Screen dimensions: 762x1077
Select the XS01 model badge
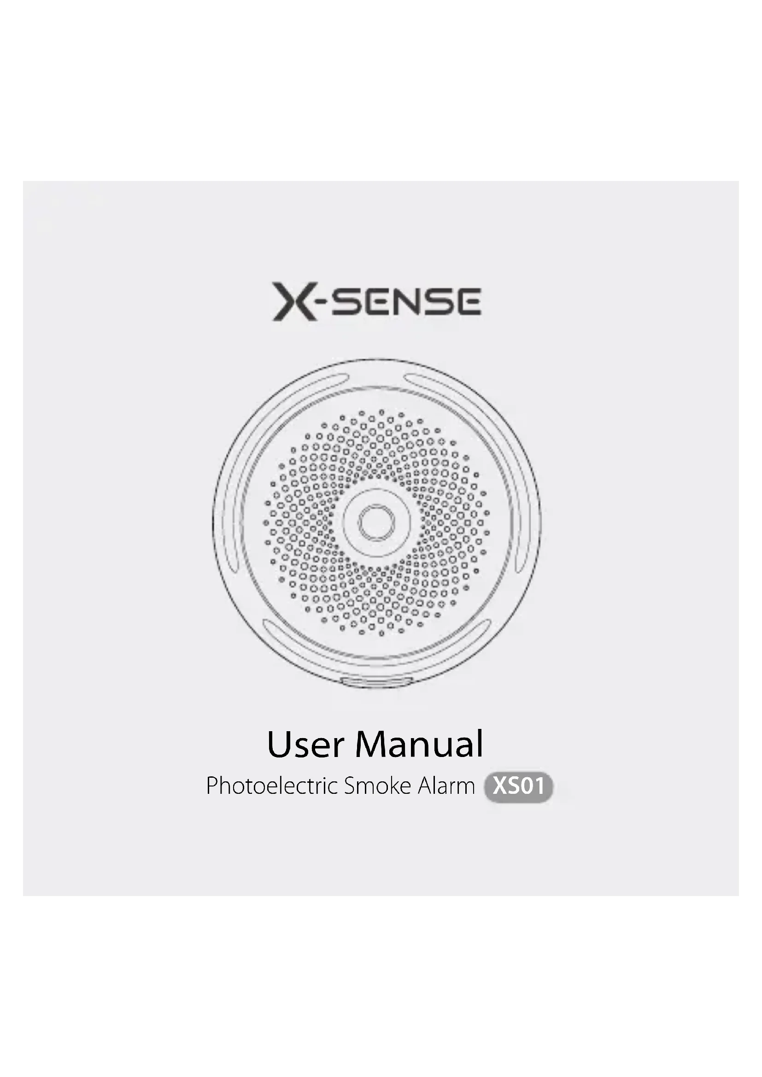tap(518, 785)
